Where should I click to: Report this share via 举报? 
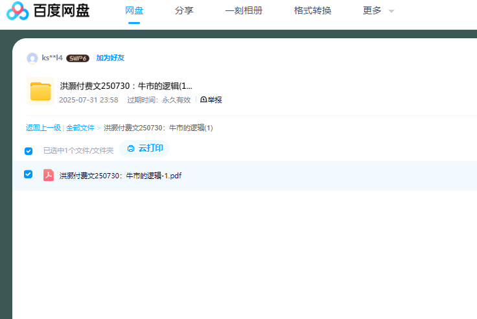pyautogui.click(x=211, y=100)
